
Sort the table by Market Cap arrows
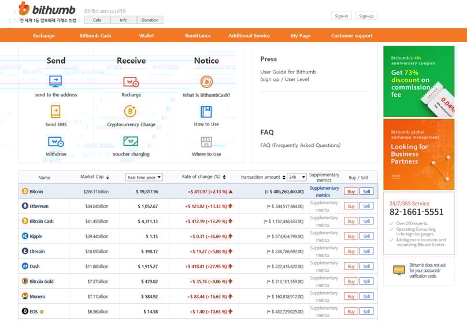[x=108, y=177]
